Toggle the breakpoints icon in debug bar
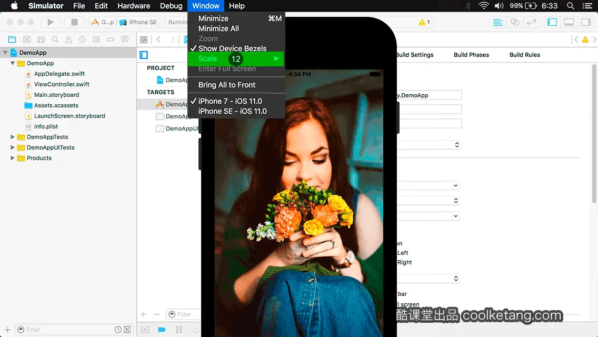The image size is (598, 337). click(162, 330)
